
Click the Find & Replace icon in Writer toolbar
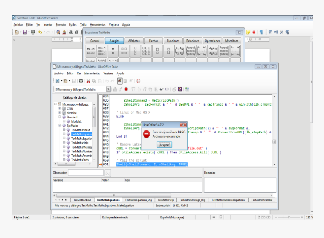(58, 32)
